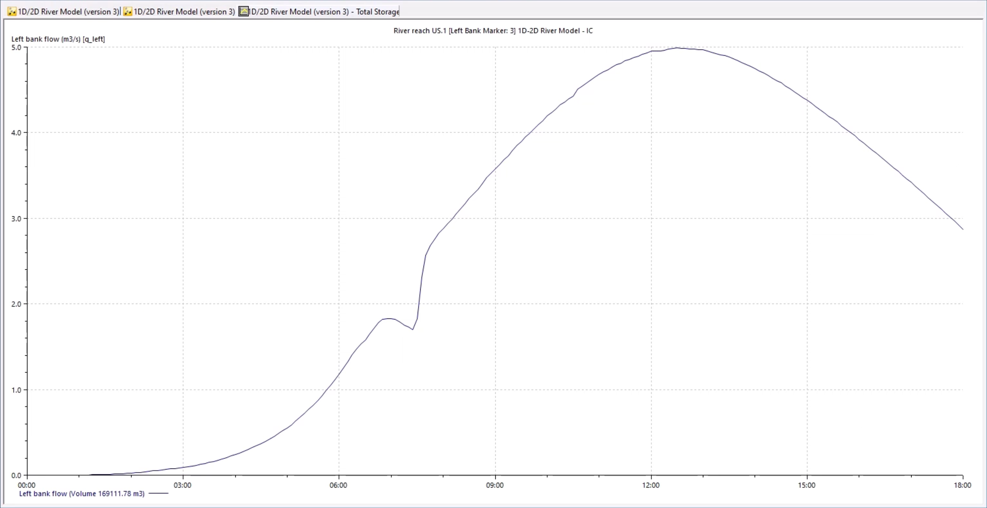Click the 12:00 time axis label
This screenshot has width=987, height=508.
[x=651, y=485]
